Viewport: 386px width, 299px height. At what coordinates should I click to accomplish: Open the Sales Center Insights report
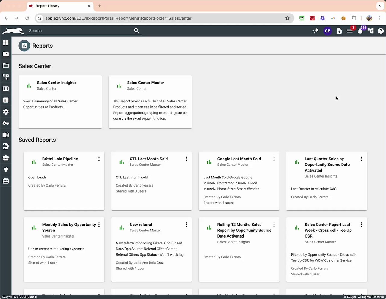coord(56,83)
